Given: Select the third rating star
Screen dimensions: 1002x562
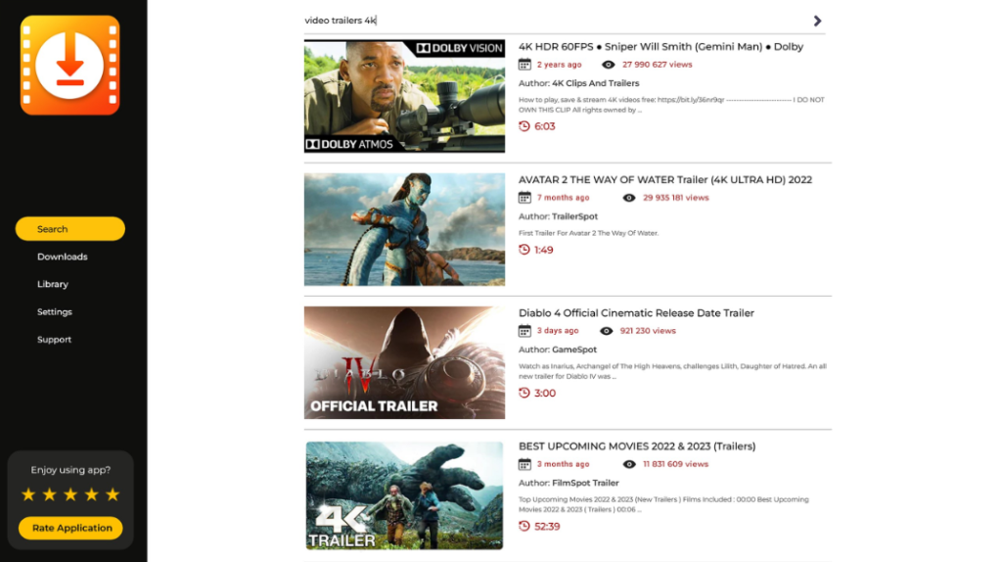Looking at the screenshot, I should point(70,494).
